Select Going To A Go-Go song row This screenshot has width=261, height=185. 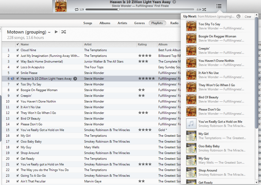pos(91,176)
